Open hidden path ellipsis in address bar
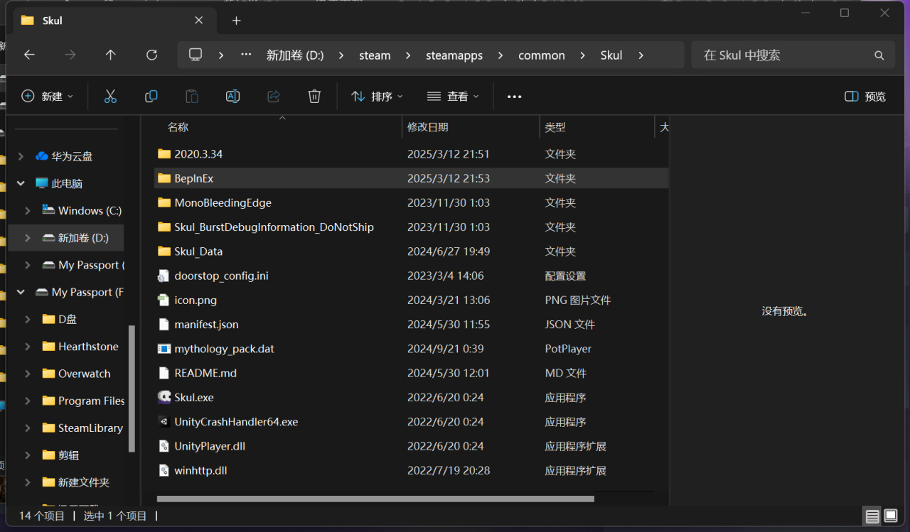This screenshot has height=532, width=910. point(246,55)
